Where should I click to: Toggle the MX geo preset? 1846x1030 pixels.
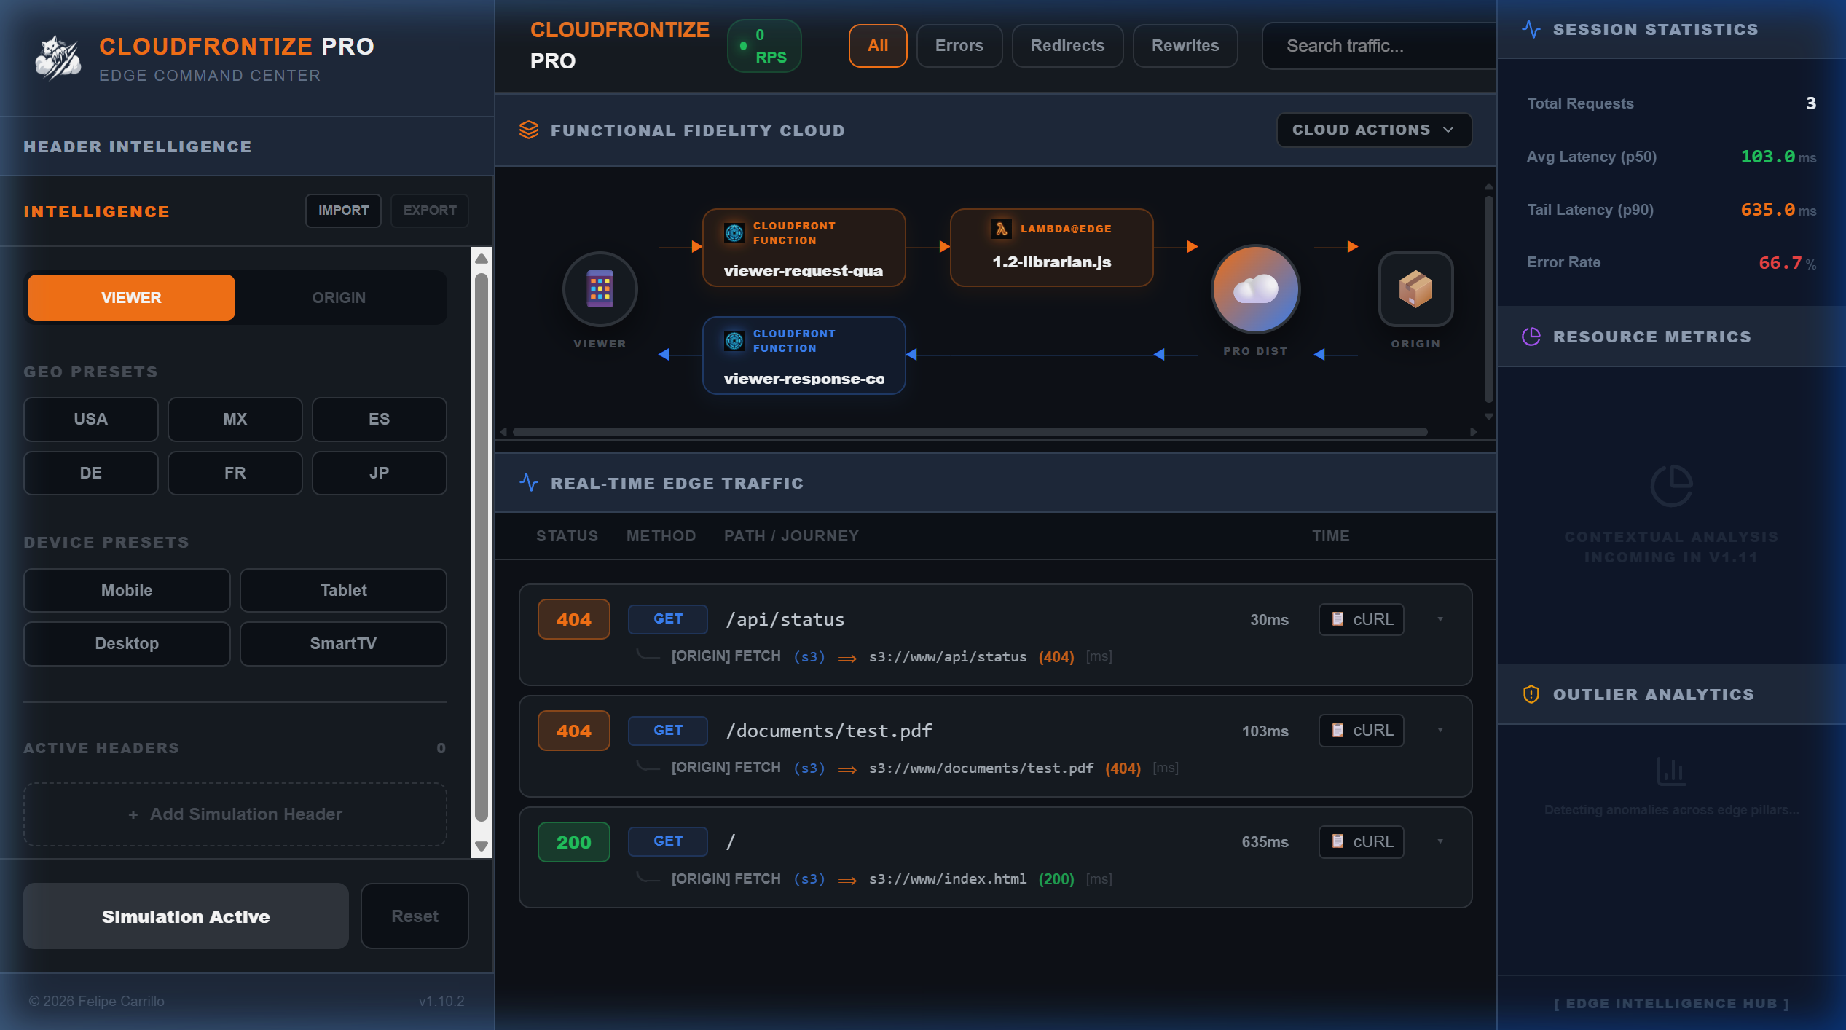(x=235, y=420)
